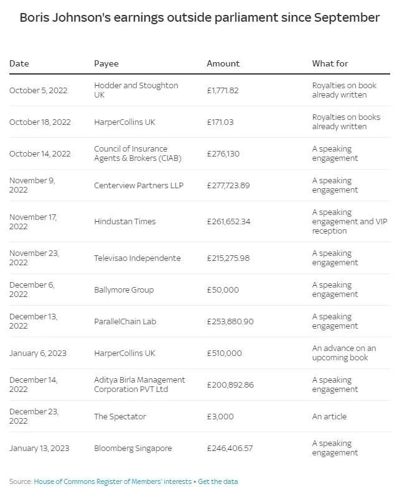Screen dimensions: 397x492
Task: Click the Ballymore Group payee cell
Action: [124, 290]
